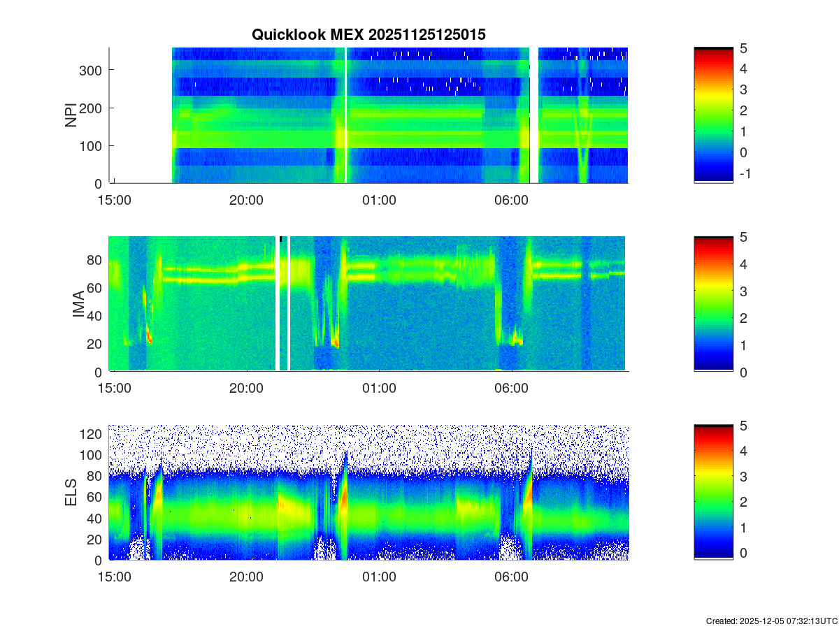839x629 pixels.
Task: Click the 40 y-axis tick on IMA panel
Action: click(x=95, y=316)
